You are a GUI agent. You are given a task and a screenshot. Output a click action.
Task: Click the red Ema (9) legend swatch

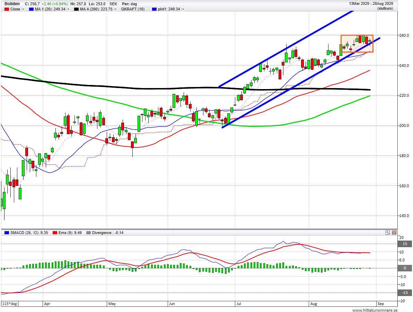tap(55, 233)
